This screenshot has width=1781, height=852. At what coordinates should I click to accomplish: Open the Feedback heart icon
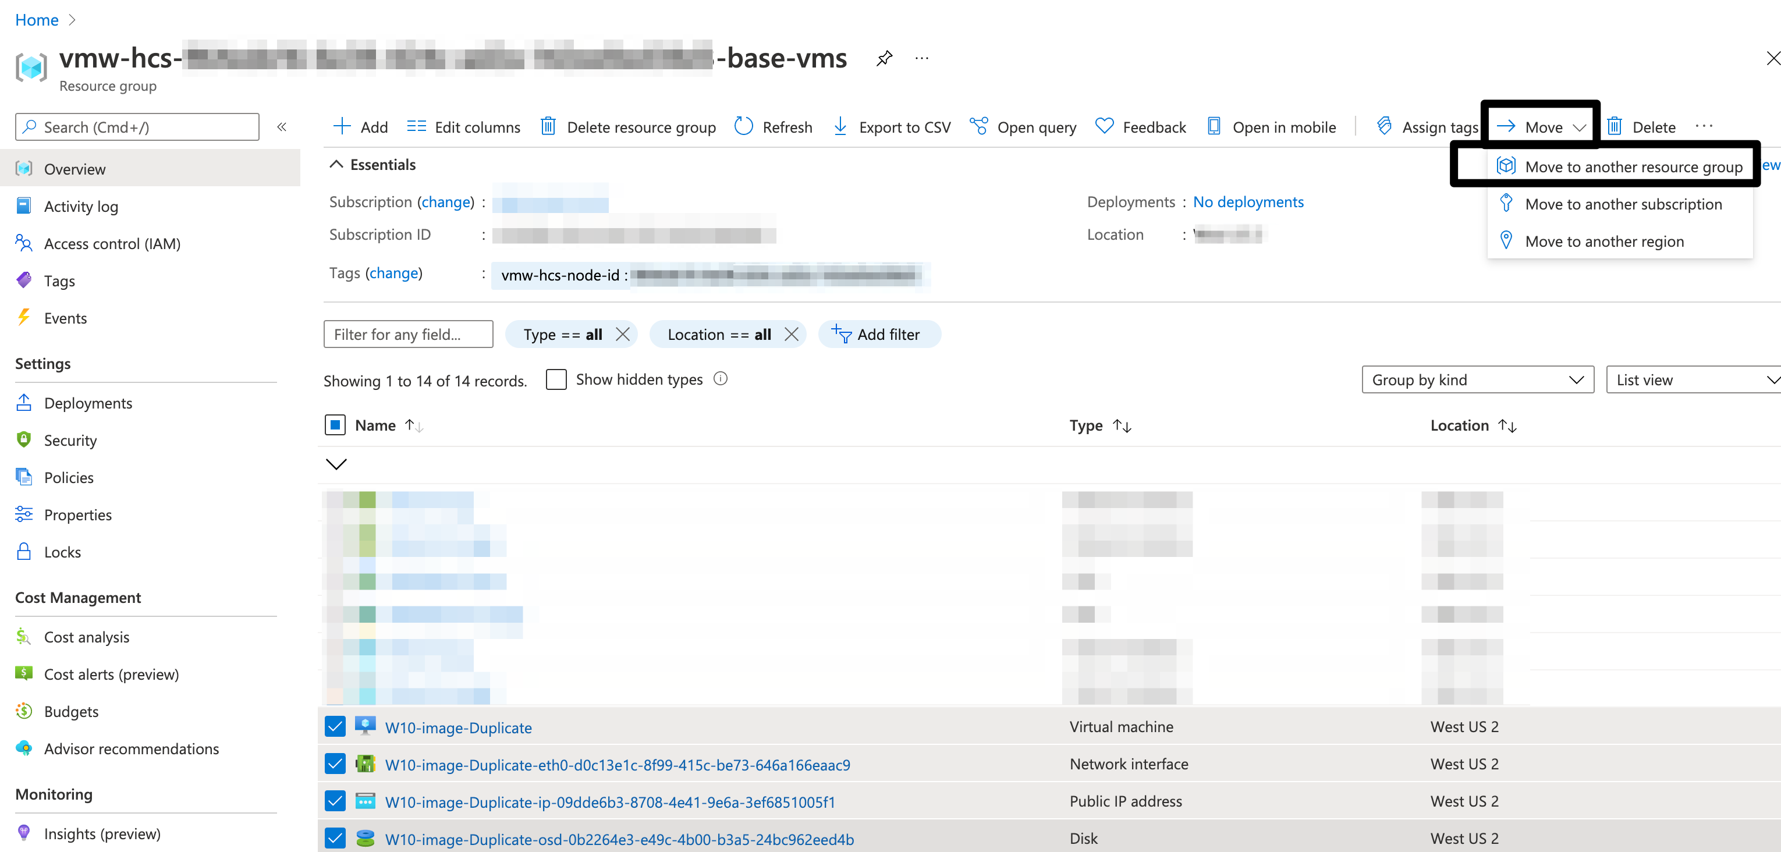coord(1104,126)
